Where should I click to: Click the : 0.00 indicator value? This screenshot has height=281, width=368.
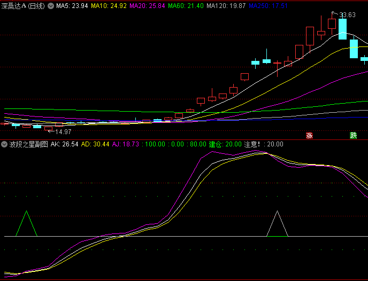pos(176,144)
